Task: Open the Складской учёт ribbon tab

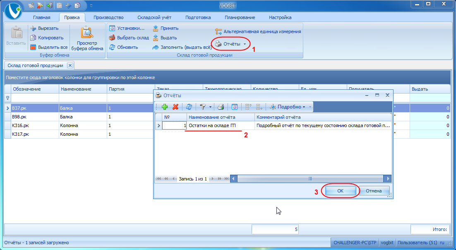Action: (x=154, y=17)
